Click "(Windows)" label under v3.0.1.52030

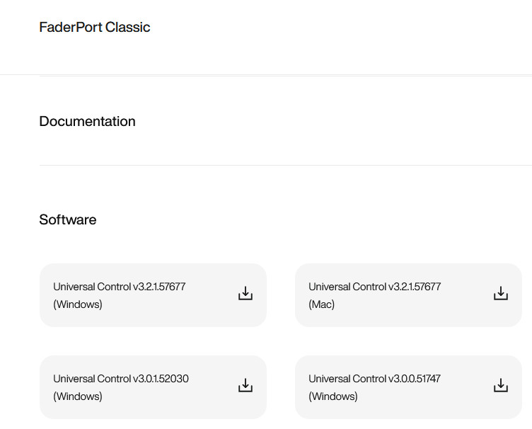78,396
